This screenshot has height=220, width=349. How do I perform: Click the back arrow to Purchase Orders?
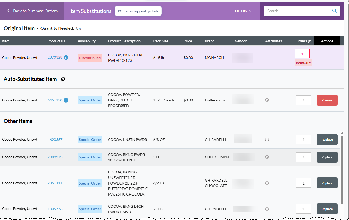pos(9,11)
